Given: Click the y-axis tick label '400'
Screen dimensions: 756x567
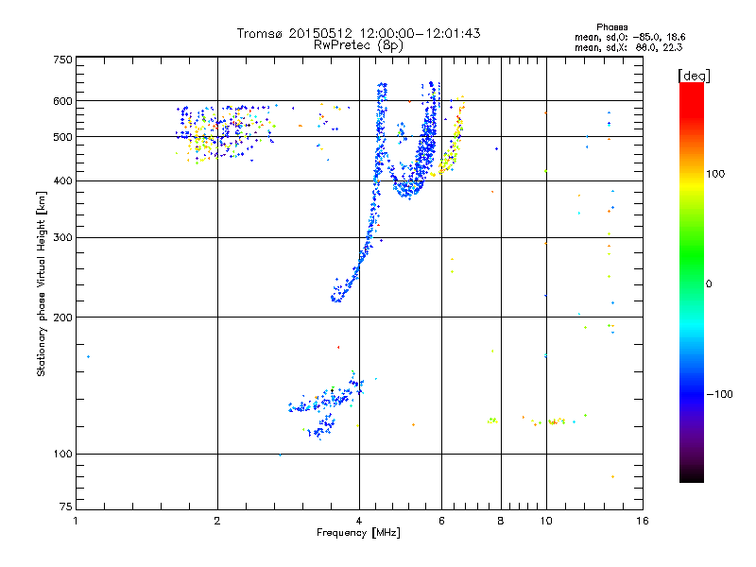Looking at the screenshot, I should click(x=63, y=180).
